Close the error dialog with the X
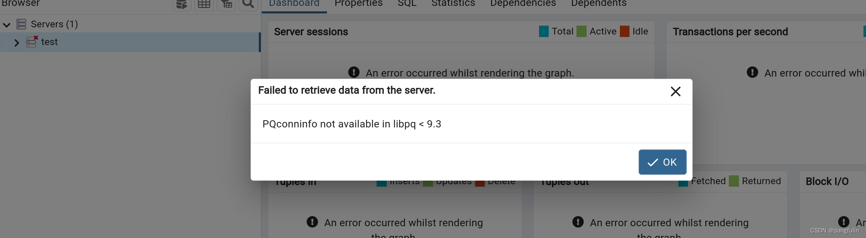 (675, 91)
